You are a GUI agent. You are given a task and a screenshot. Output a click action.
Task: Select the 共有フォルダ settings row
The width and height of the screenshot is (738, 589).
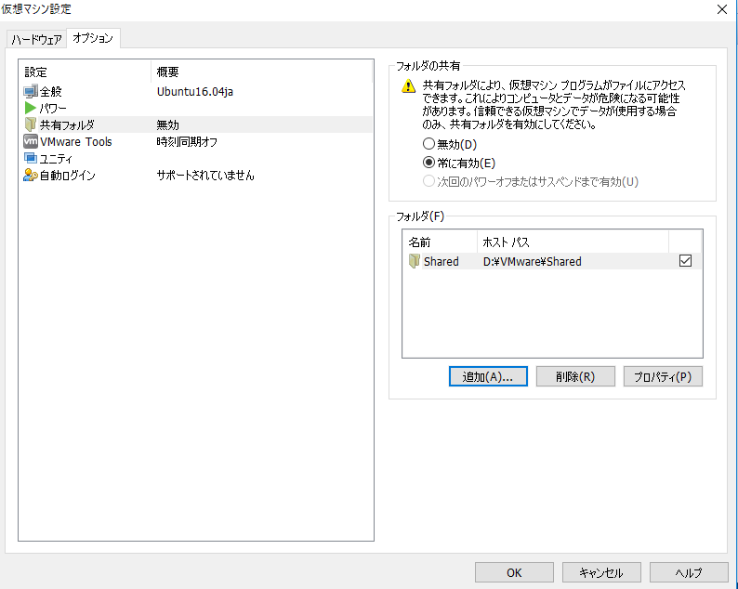[198, 124]
